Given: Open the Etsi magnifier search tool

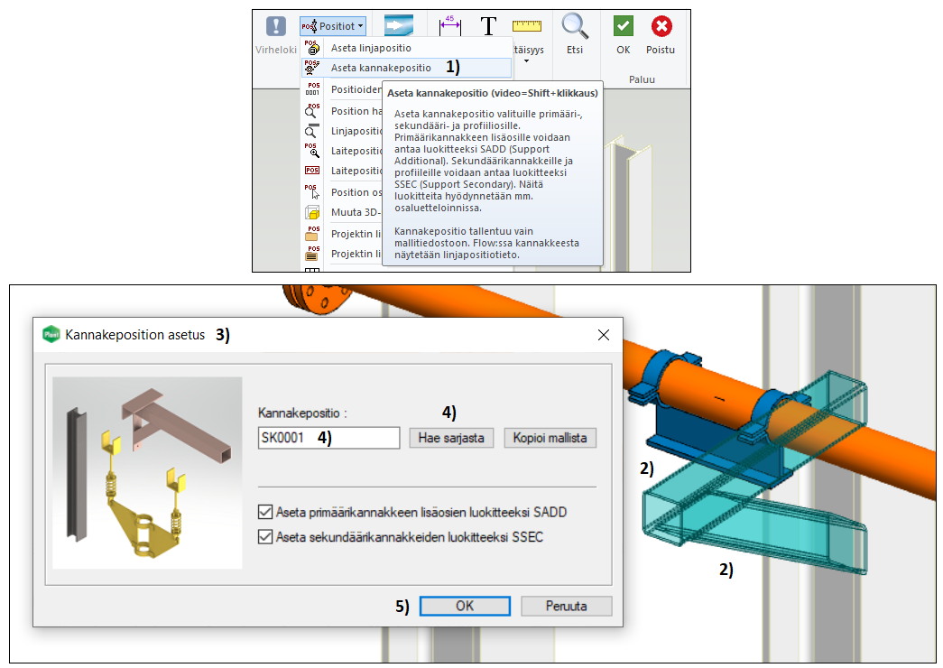Looking at the screenshot, I should pos(575,27).
